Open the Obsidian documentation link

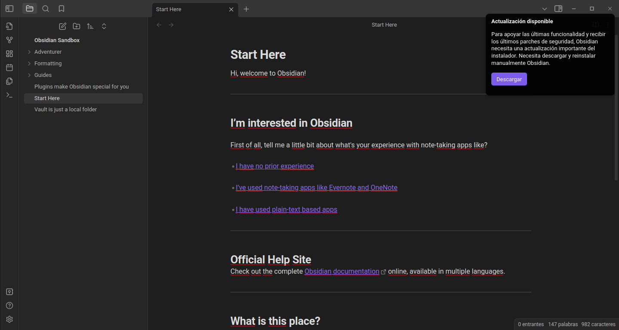[x=342, y=272]
